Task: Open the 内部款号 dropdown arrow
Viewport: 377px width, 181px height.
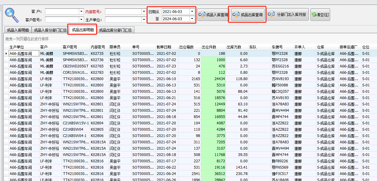Action: [x=144, y=11]
